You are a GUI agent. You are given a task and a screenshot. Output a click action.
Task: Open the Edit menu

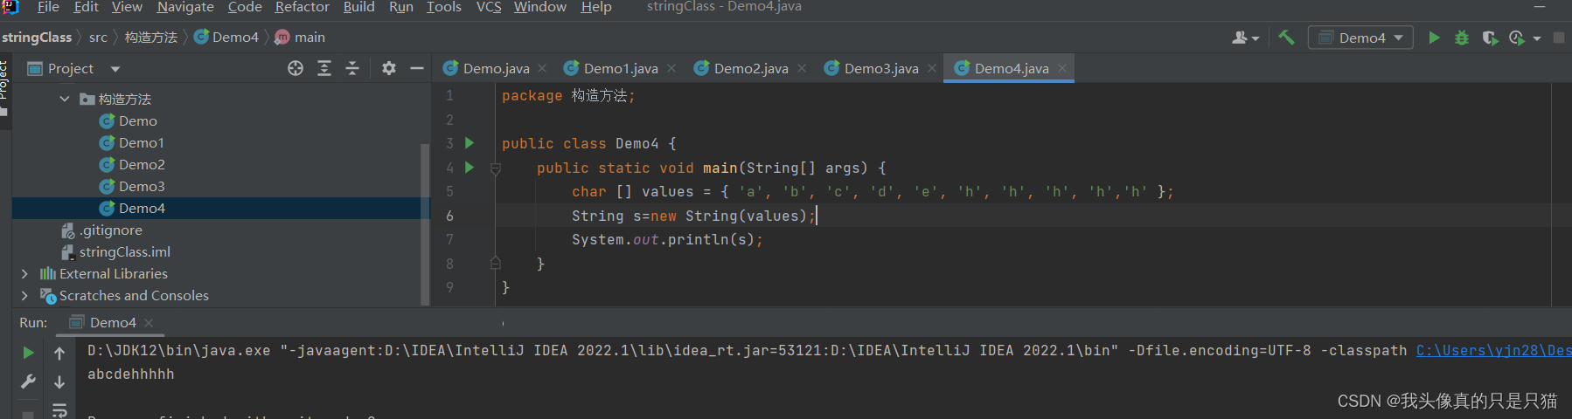point(86,7)
